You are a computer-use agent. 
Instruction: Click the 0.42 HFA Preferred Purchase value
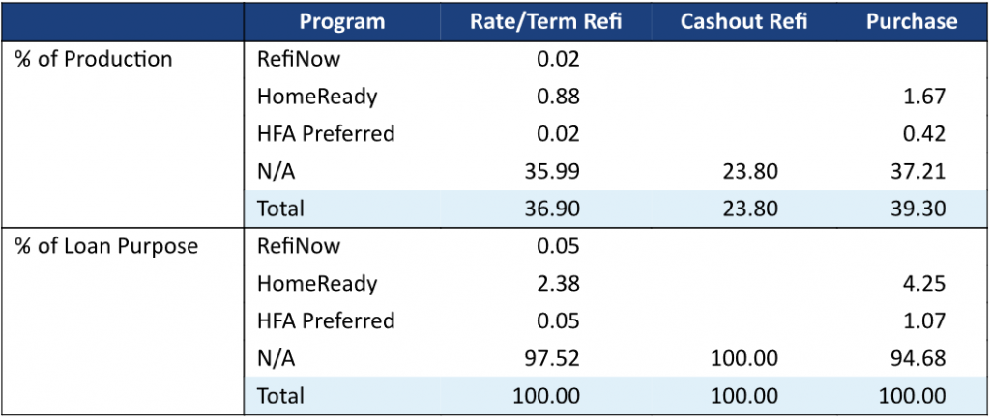923,133
